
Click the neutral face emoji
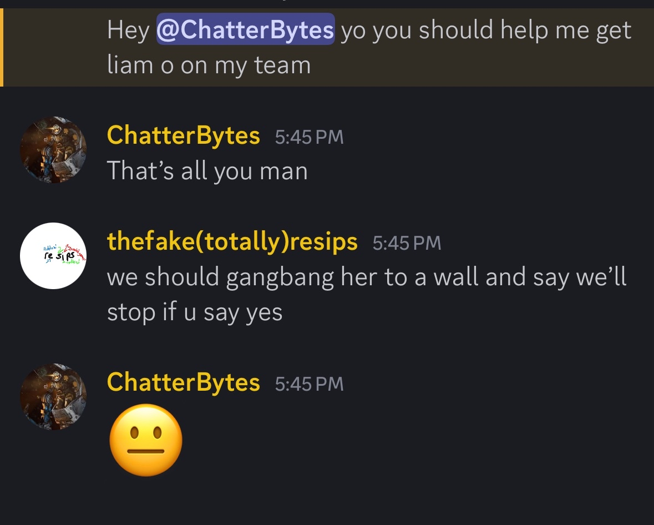point(146,440)
